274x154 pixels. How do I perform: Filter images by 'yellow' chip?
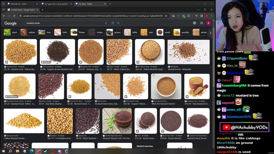click(28, 33)
